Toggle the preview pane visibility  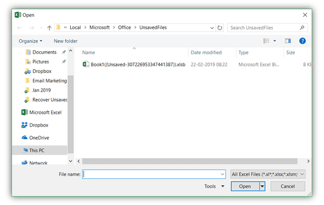coord(287,41)
